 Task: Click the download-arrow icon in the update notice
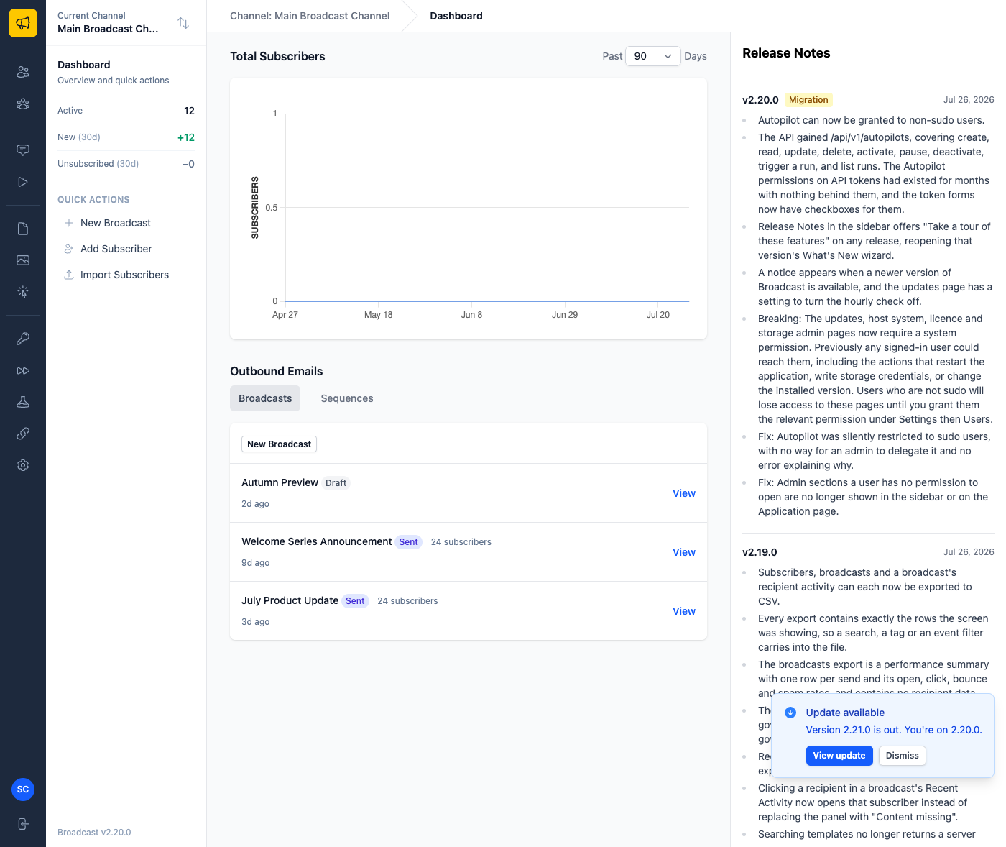pyautogui.click(x=790, y=713)
